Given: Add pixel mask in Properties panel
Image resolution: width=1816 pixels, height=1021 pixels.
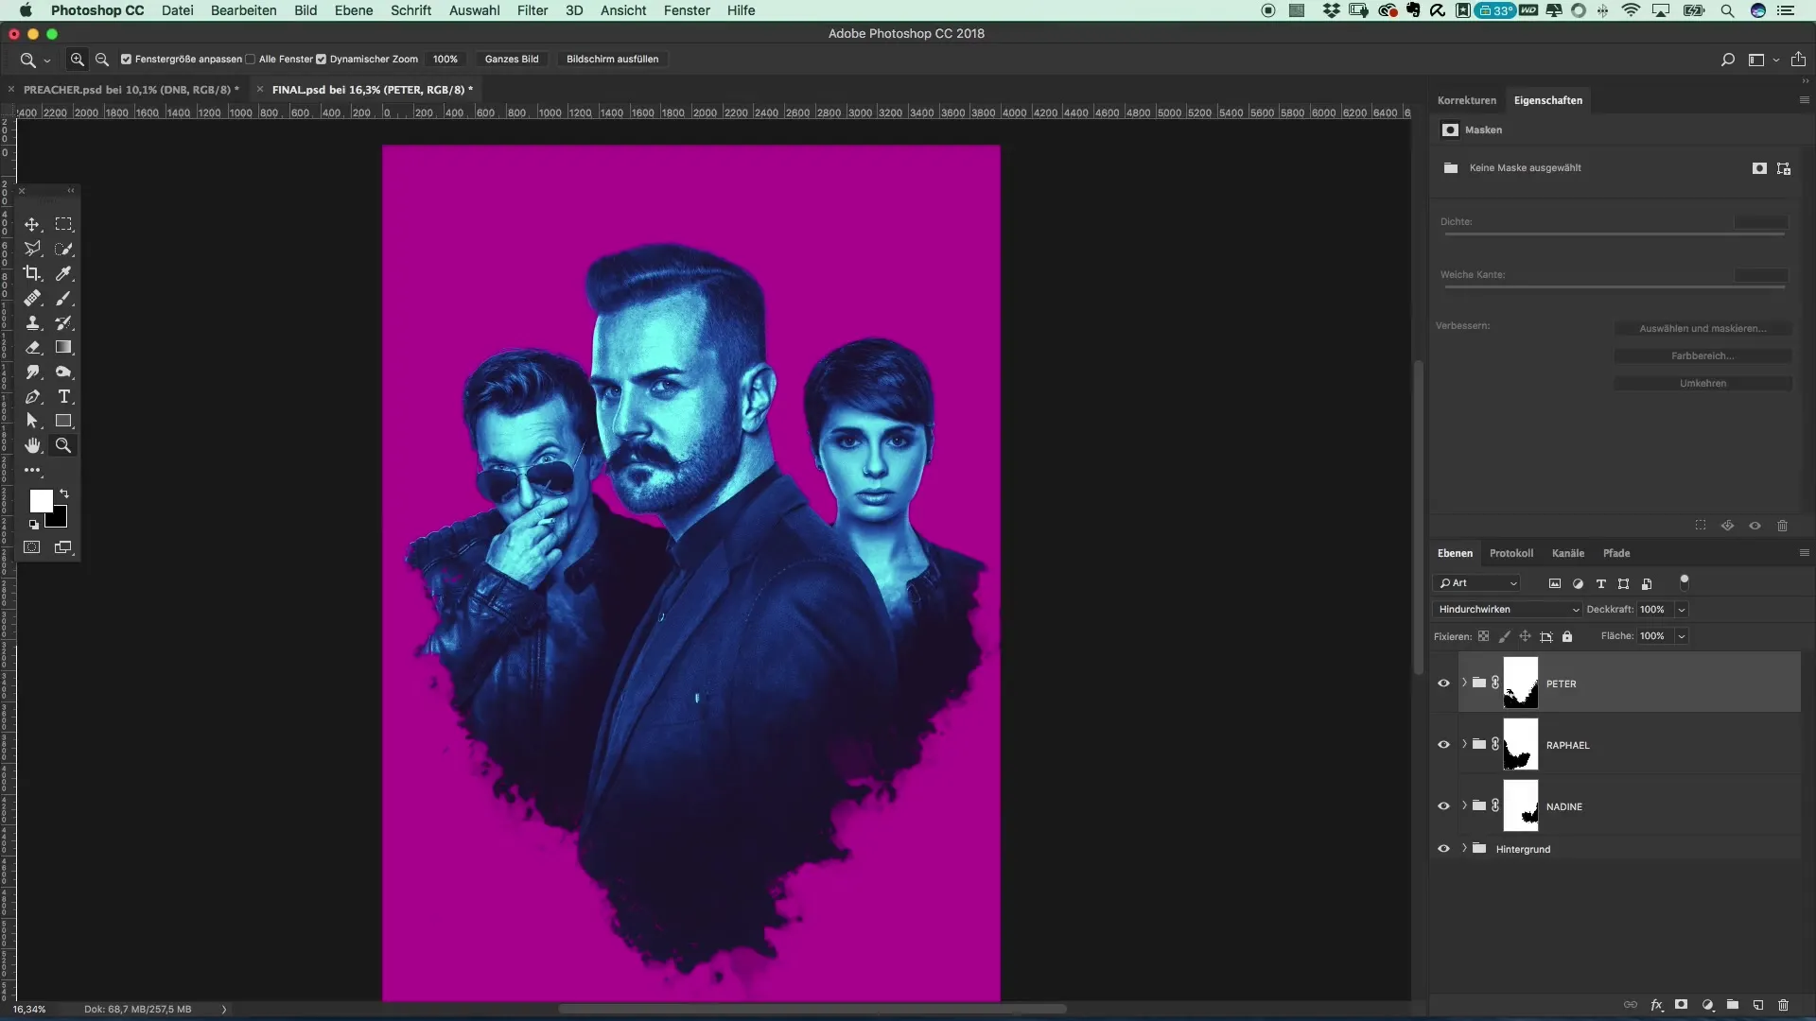Looking at the screenshot, I should click(x=1759, y=168).
